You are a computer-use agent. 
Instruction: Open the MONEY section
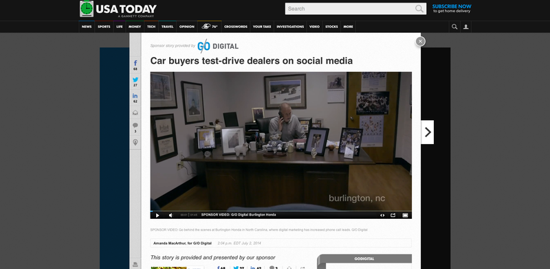[135, 27]
